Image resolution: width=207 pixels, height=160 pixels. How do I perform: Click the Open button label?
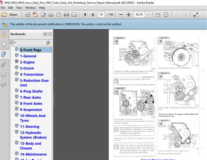[x=13, y=15]
